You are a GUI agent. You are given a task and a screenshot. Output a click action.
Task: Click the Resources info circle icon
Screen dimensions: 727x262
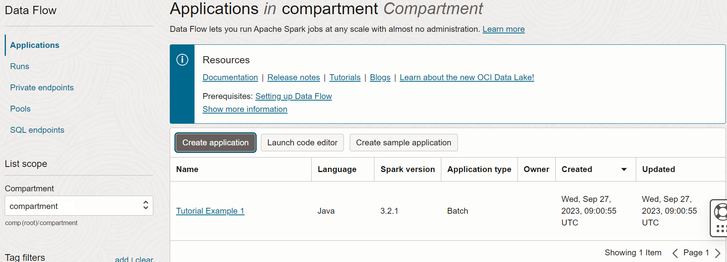(182, 60)
